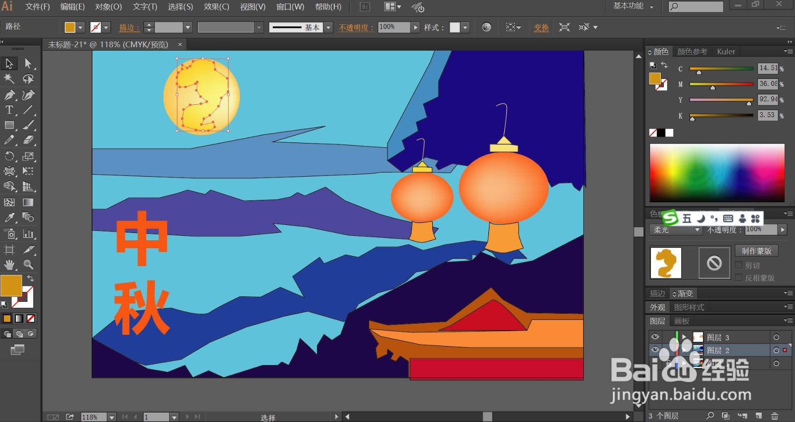Select the Pen tool

[9, 95]
